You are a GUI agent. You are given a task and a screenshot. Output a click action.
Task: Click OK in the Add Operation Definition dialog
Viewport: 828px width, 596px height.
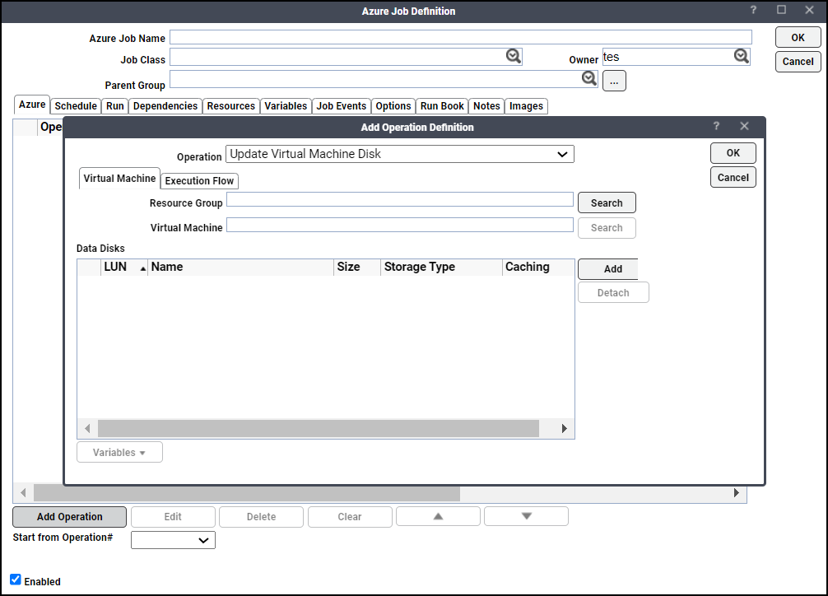(733, 153)
